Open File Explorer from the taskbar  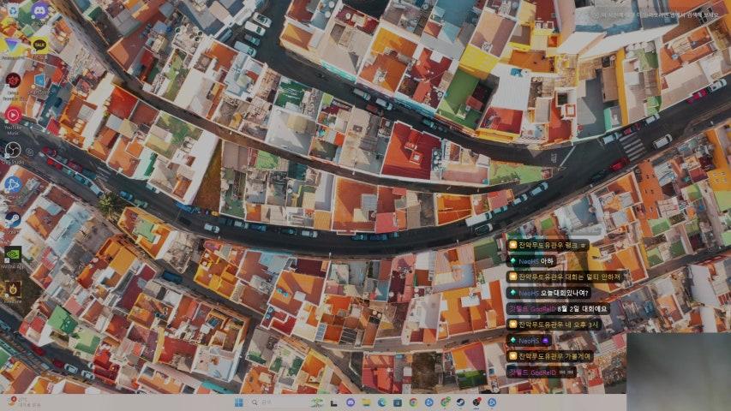pos(366,402)
